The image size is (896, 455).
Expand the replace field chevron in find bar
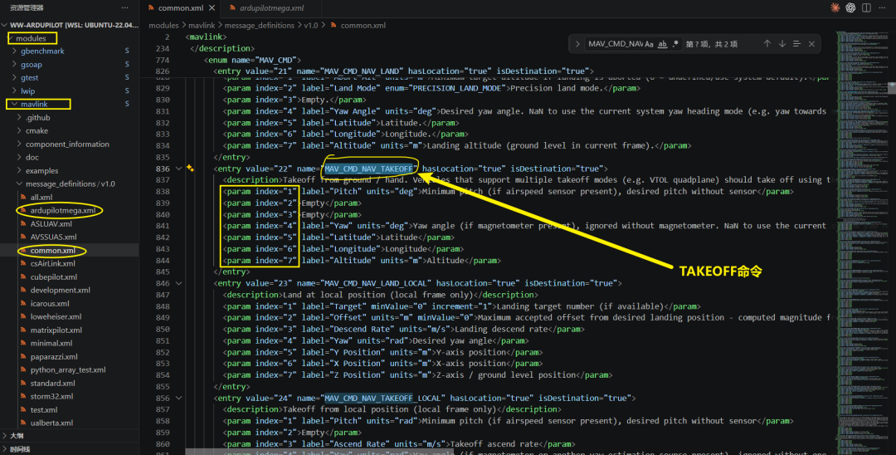577,44
